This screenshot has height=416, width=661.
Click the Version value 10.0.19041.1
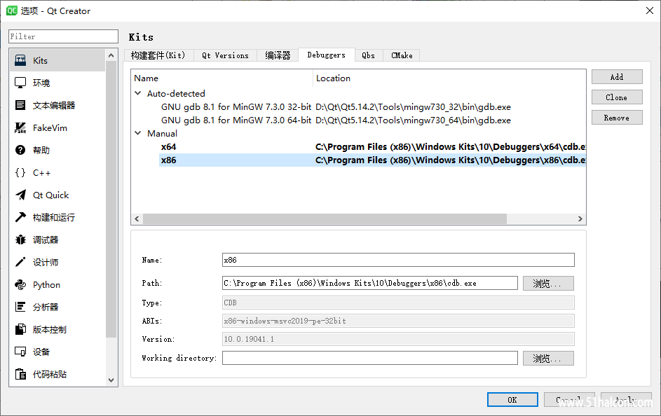pyautogui.click(x=398, y=339)
